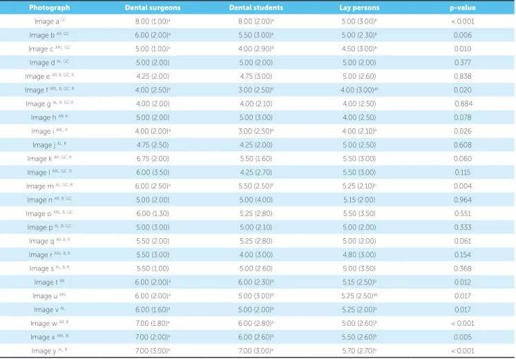516x359 pixels.
Task: Click dental students value 4.75 (3.00)
Action: coord(256,76)
